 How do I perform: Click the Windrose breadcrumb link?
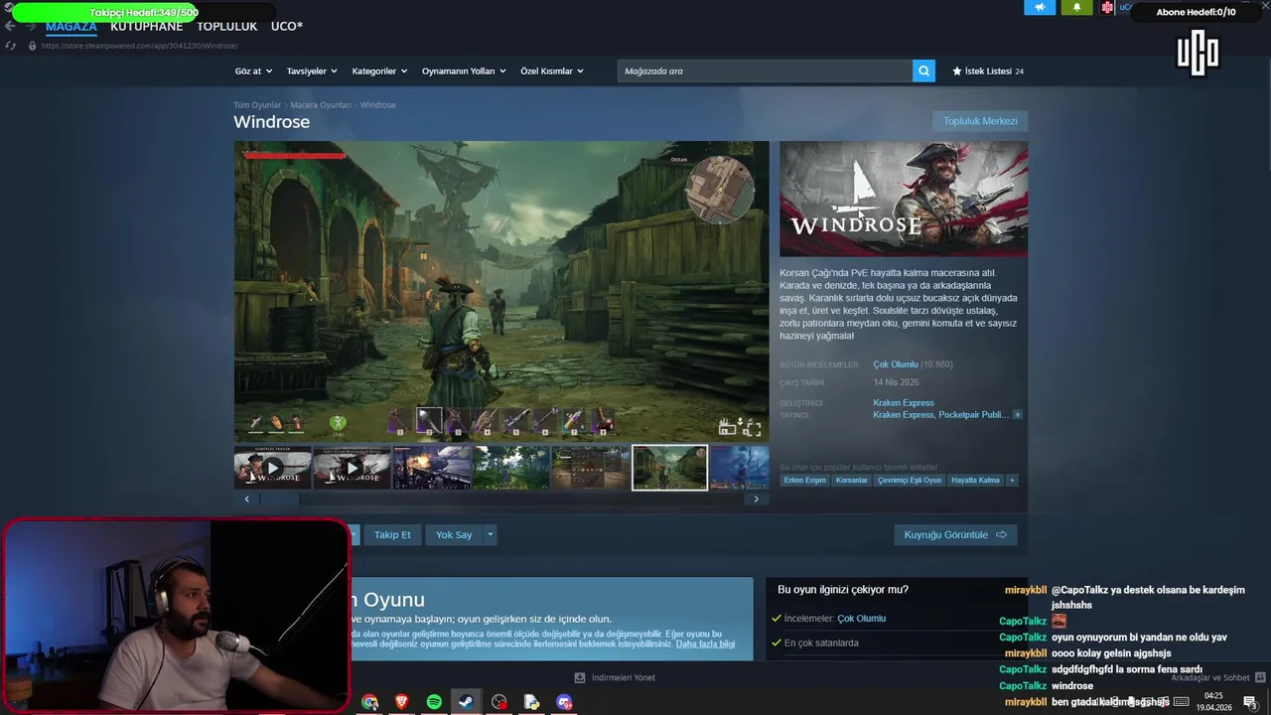378,105
